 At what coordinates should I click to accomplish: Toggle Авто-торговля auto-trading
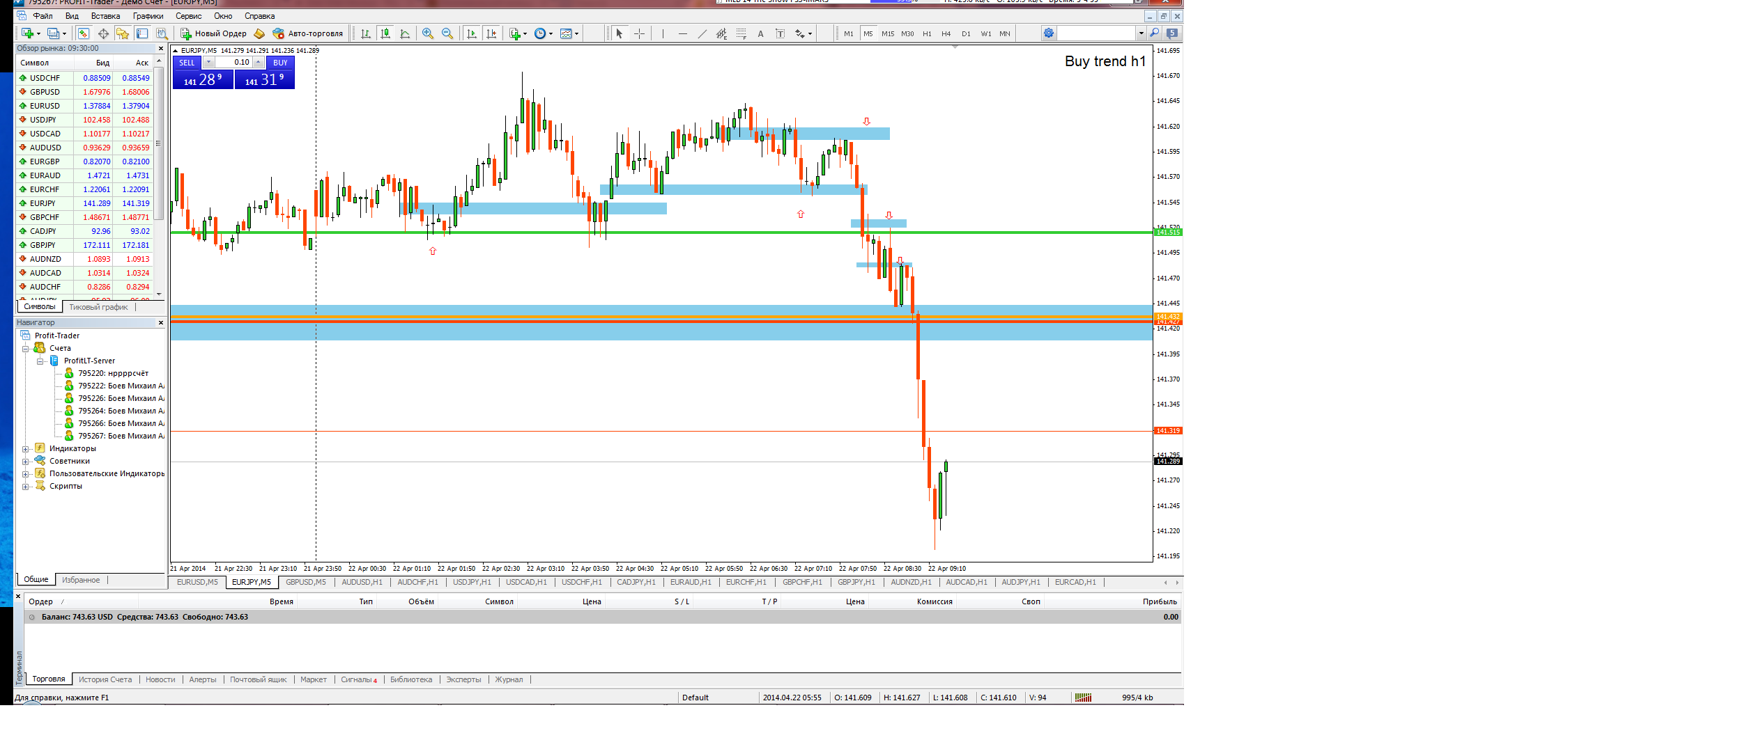(307, 33)
